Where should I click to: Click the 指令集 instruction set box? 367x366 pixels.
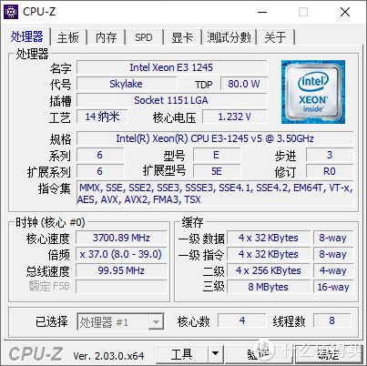[215, 194]
